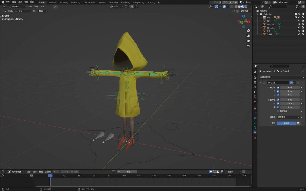Click the red X axis gizmo ball
The width and height of the screenshot is (306, 191).
249,22
